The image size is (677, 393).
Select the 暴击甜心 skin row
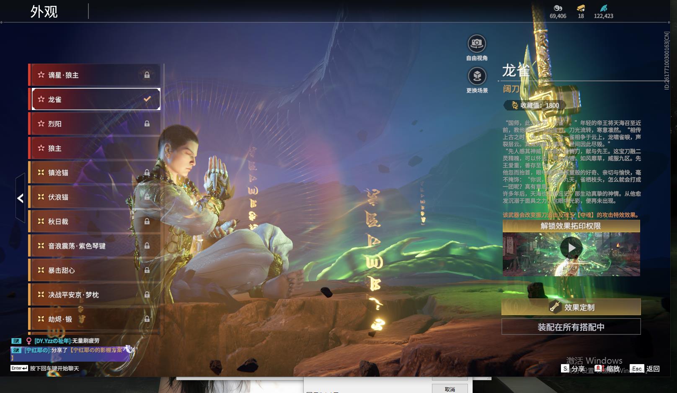(94, 270)
